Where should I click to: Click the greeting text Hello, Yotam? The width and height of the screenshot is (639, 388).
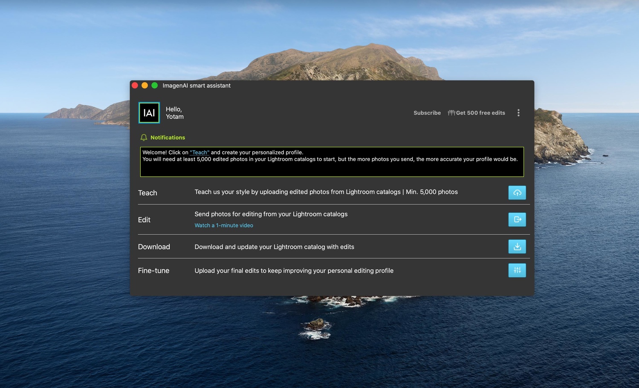pos(174,112)
